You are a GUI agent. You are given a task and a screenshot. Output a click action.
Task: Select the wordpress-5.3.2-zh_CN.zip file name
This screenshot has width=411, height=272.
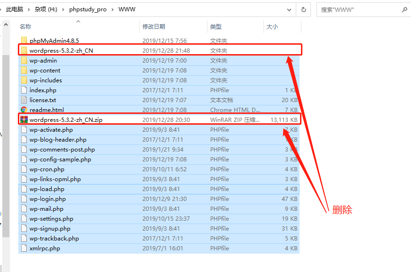(66, 120)
